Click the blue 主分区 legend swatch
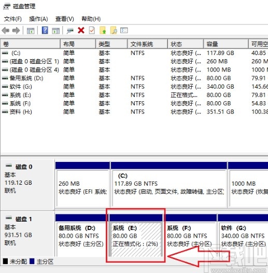Screen dimensions: 268x273 pyautogui.click(x=32, y=261)
